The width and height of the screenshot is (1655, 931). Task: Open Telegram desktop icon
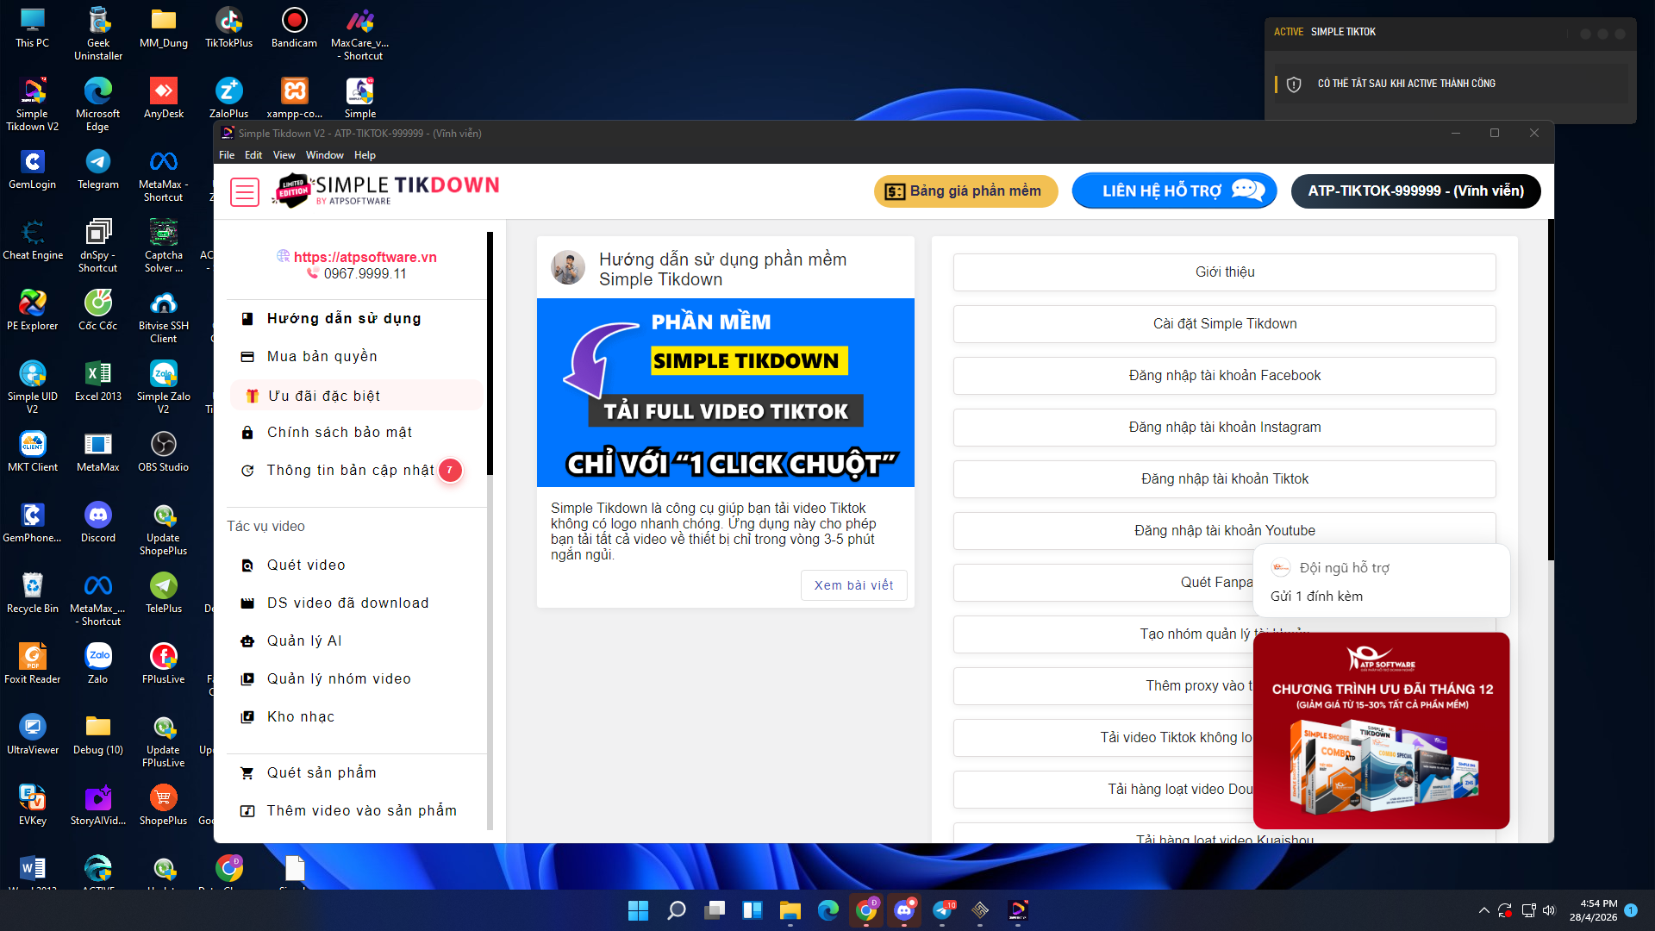[98, 169]
